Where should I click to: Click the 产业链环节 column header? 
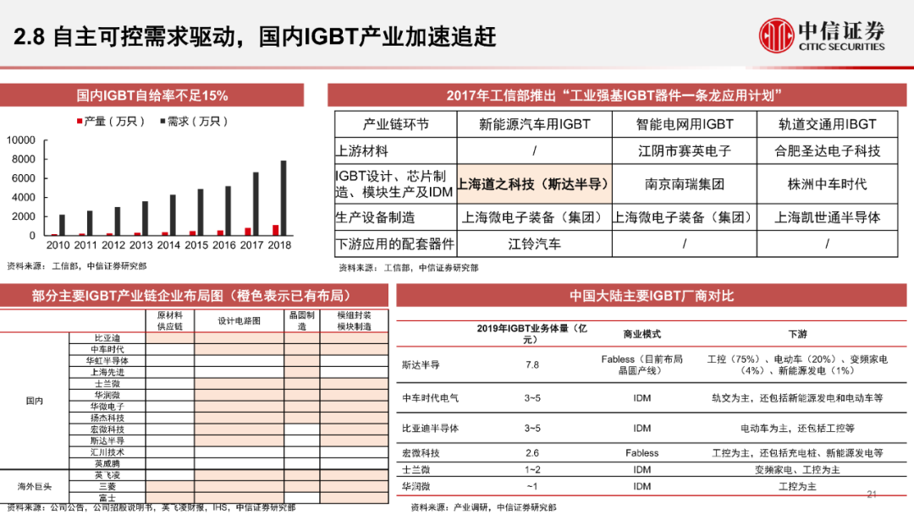(x=396, y=124)
